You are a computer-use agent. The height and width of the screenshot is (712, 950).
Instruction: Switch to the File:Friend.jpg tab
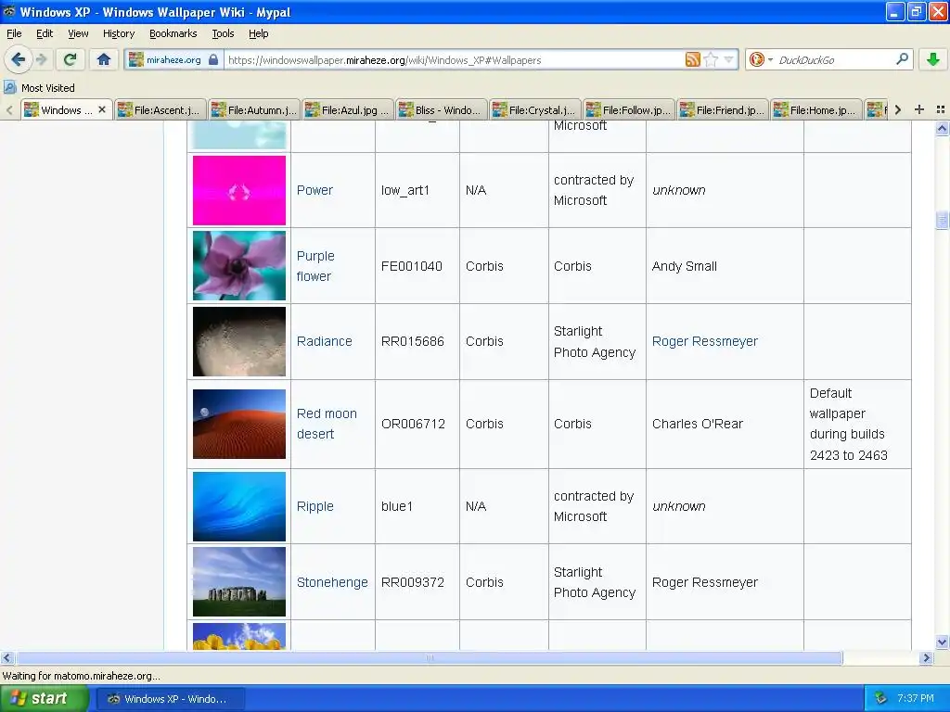(x=723, y=109)
